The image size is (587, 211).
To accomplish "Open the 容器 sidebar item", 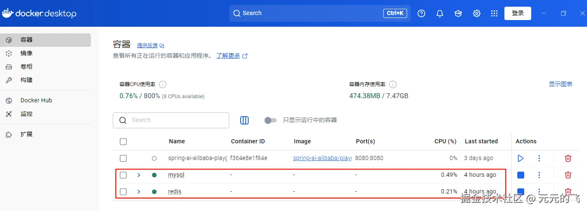I will tap(45, 40).
